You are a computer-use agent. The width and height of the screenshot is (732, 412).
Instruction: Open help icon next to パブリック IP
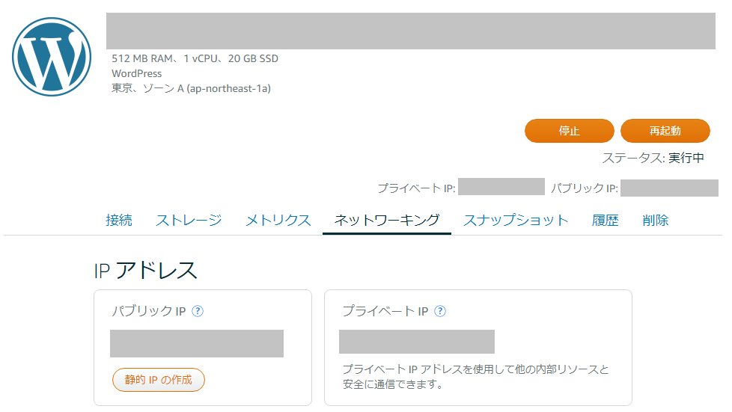coord(198,311)
